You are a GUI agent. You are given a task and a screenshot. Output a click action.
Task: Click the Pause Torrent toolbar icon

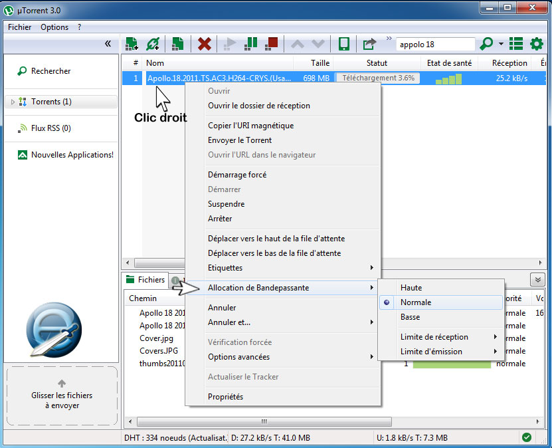250,44
